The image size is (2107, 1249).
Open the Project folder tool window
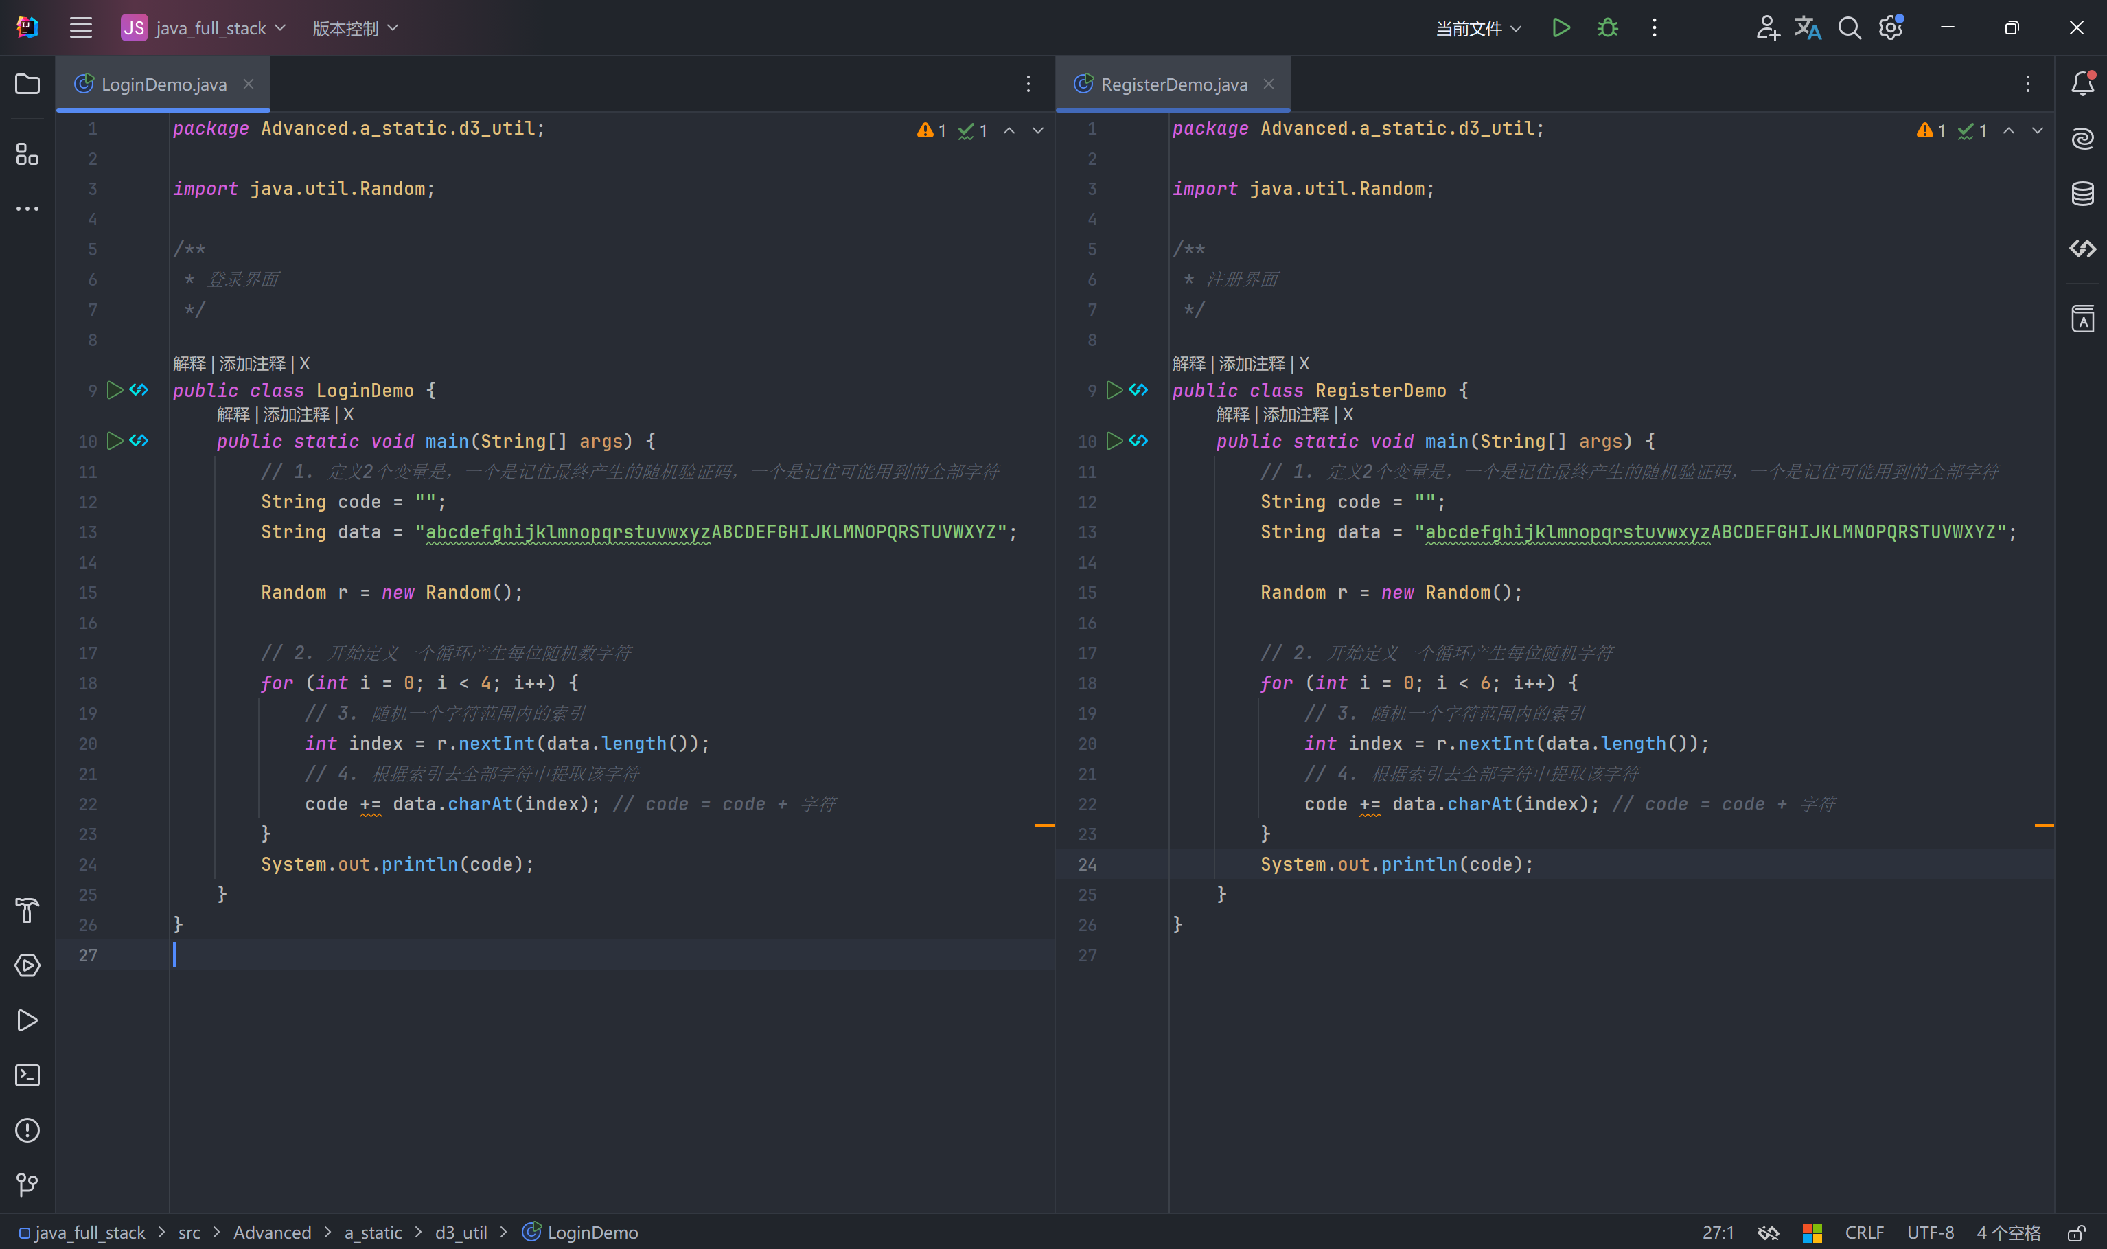click(x=27, y=84)
